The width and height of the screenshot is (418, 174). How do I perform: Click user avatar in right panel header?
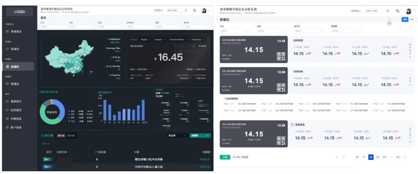(408, 11)
